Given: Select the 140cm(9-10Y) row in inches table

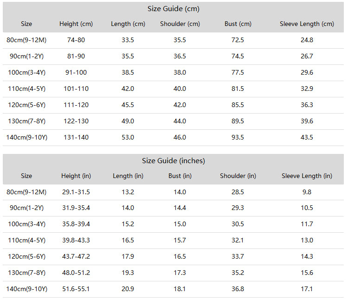Looking at the screenshot, I should (x=173, y=289).
